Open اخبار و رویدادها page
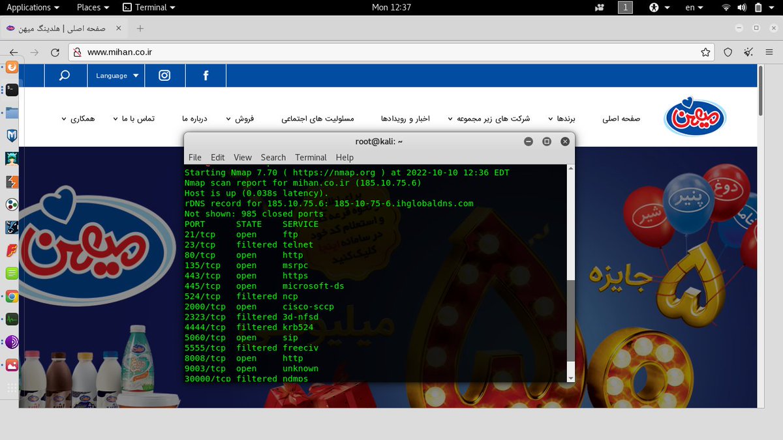The image size is (783, 440). point(406,119)
